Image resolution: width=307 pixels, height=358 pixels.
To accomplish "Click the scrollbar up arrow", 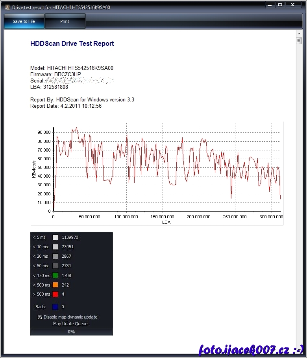I will (299, 34).
